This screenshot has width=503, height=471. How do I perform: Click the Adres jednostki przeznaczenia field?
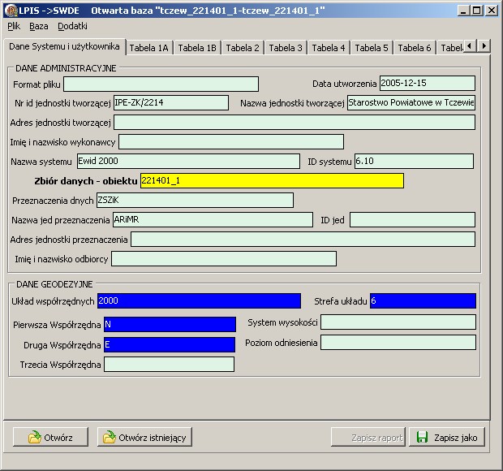(303, 240)
